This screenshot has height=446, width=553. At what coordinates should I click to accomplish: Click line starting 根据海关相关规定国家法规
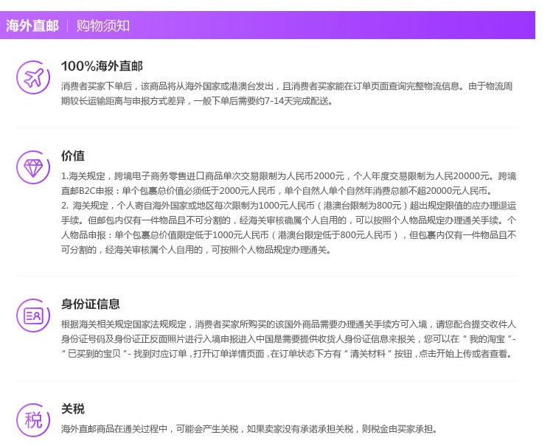point(288,324)
